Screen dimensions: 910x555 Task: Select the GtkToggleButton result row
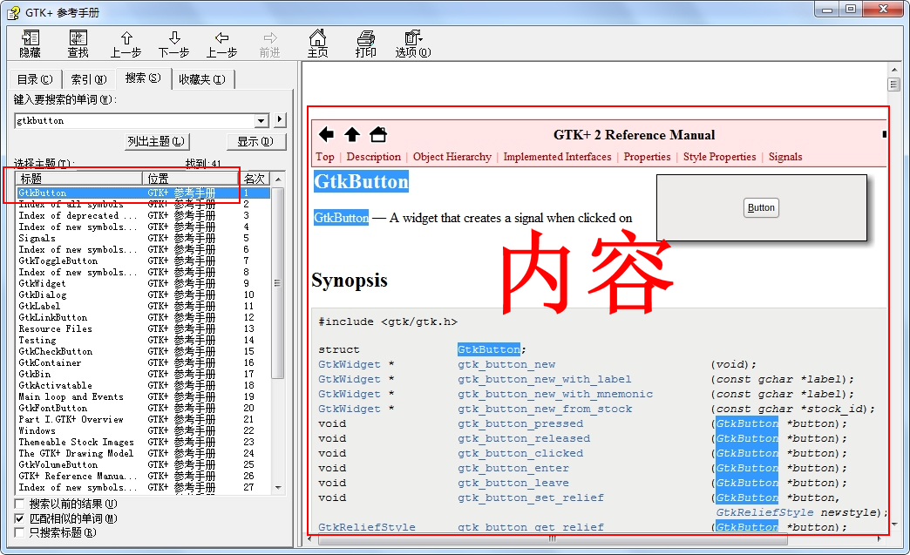(x=143, y=261)
